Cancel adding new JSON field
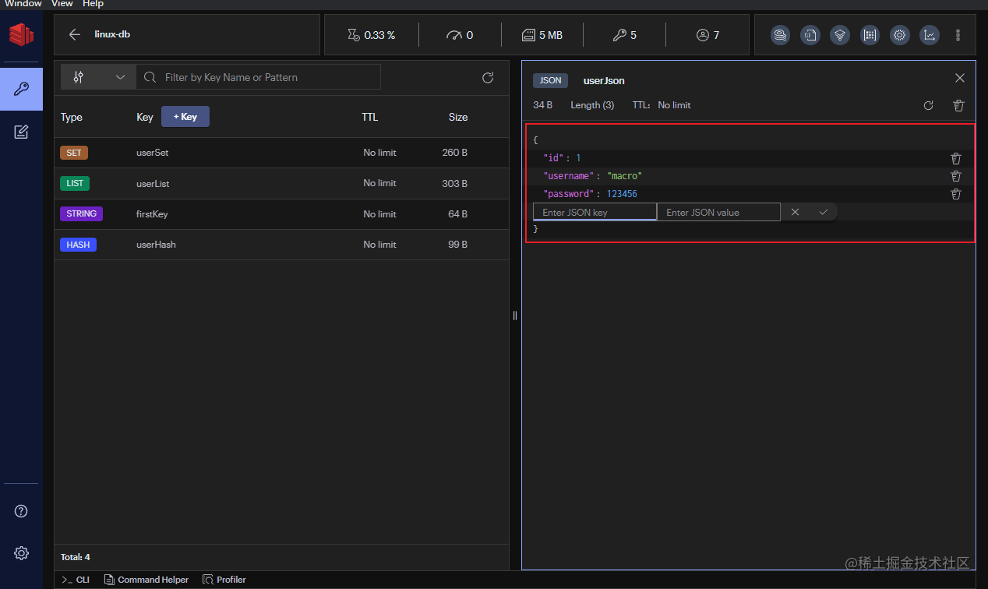Image resolution: width=988 pixels, height=589 pixels. click(795, 212)
